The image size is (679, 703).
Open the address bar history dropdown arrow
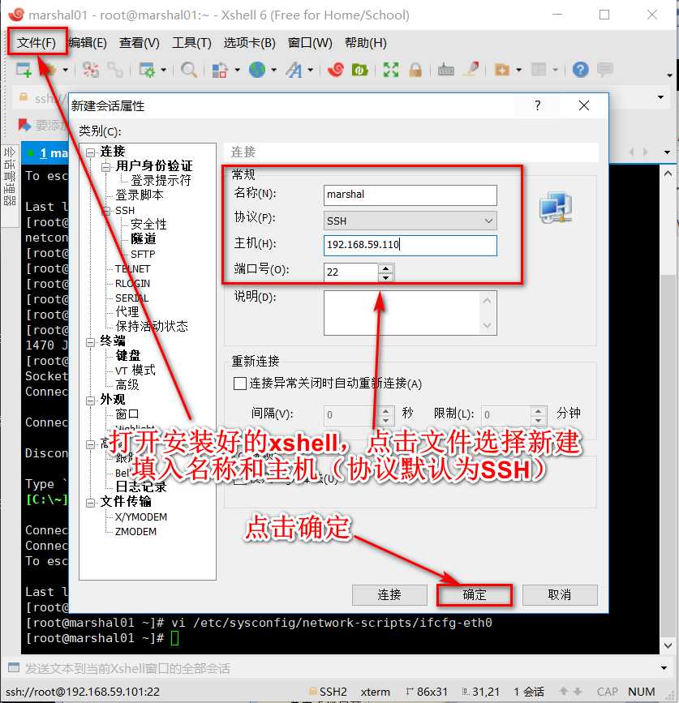click(660, 97)
